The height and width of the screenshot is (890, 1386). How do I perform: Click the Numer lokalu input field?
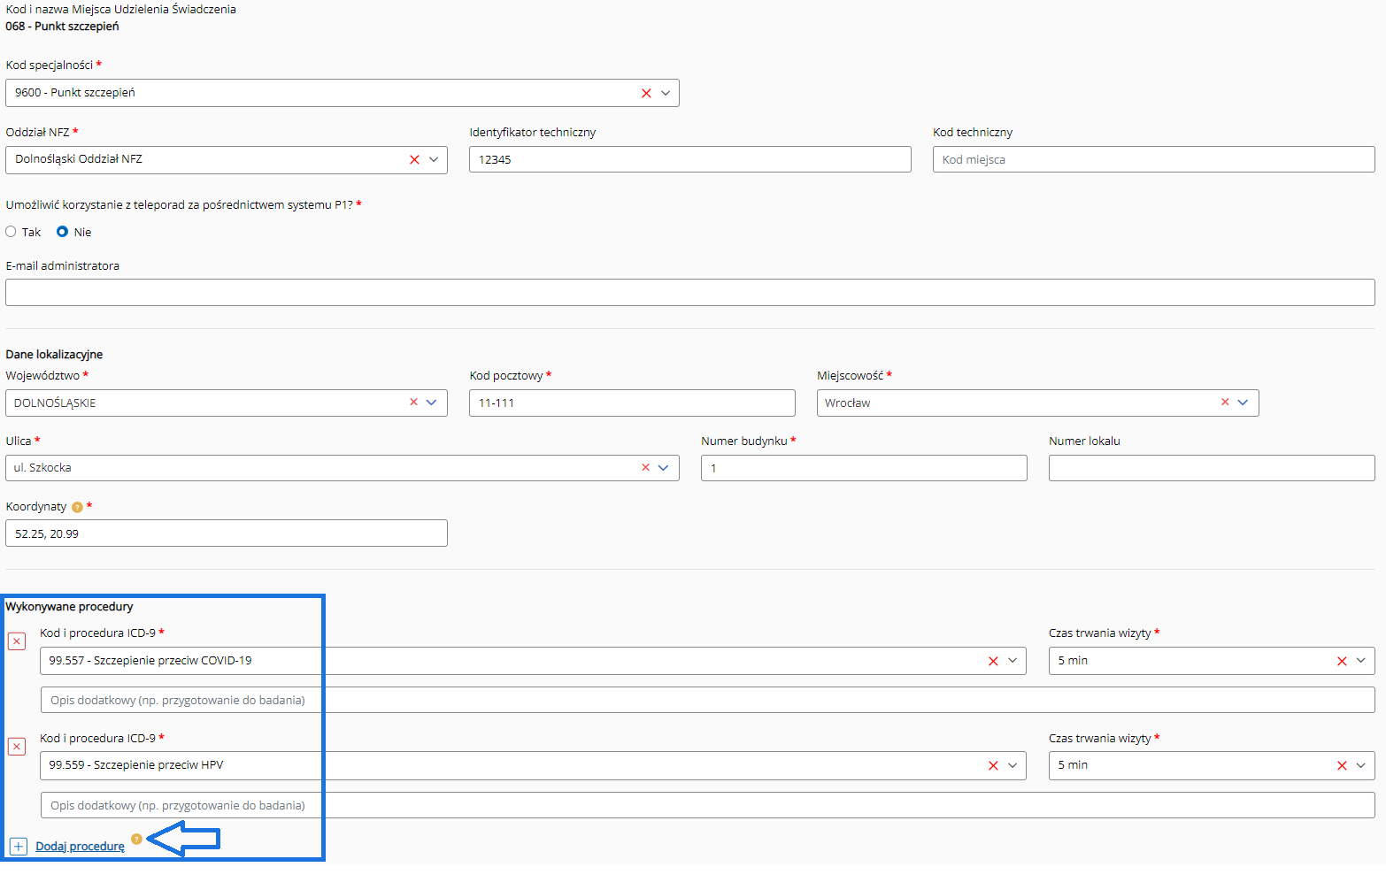1211,468
